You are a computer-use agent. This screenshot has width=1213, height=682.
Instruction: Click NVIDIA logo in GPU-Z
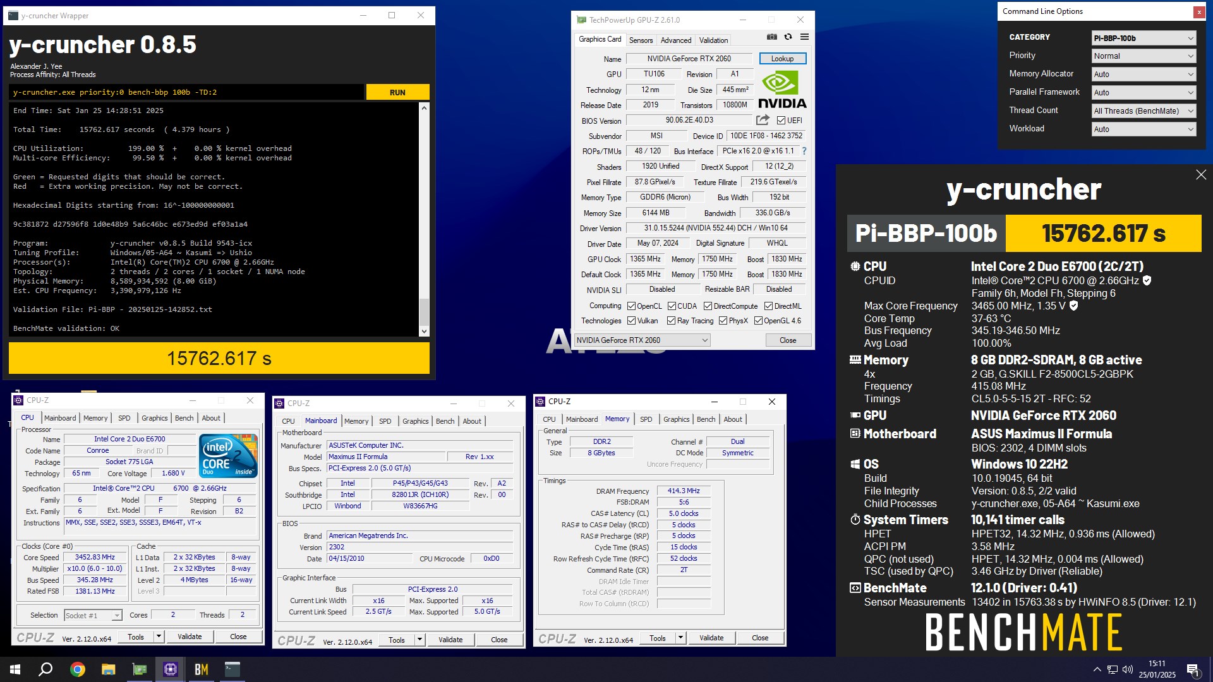(x=782, y=89)
